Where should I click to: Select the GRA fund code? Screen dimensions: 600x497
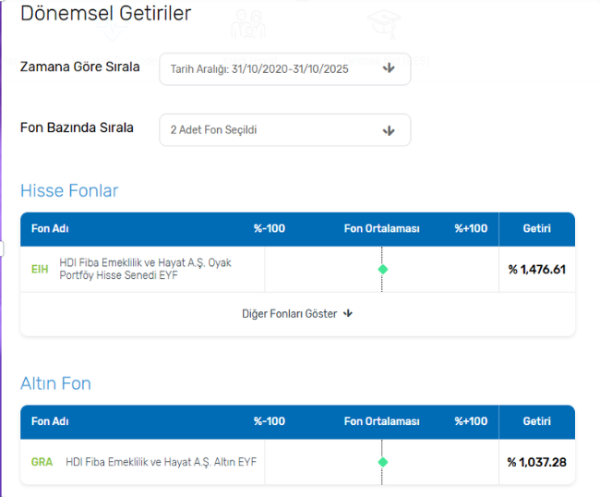(42, 462)
